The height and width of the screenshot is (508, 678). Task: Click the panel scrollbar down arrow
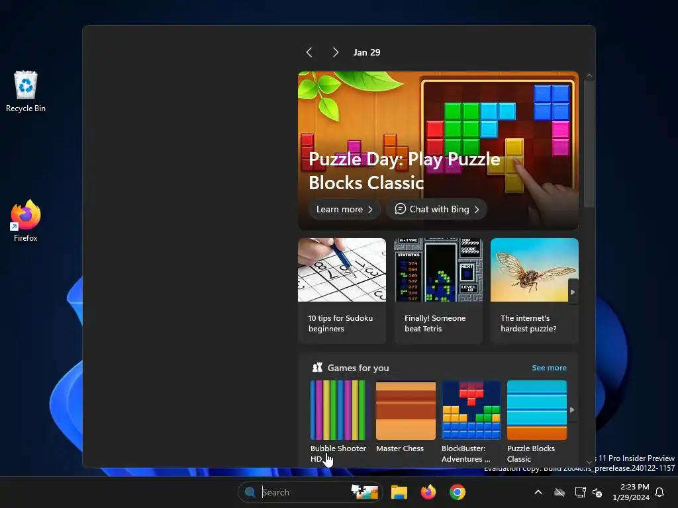point(589,462)
